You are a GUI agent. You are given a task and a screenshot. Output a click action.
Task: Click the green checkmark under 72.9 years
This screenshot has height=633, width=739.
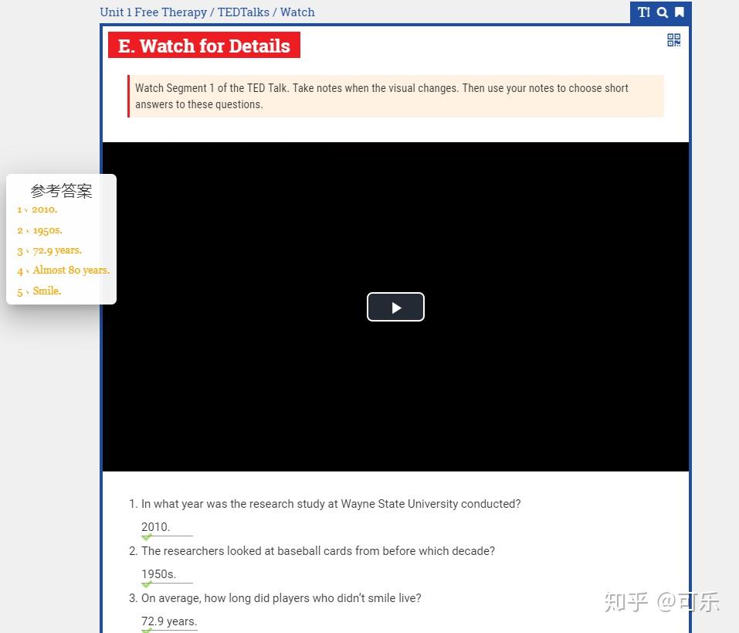coord(146,631)
